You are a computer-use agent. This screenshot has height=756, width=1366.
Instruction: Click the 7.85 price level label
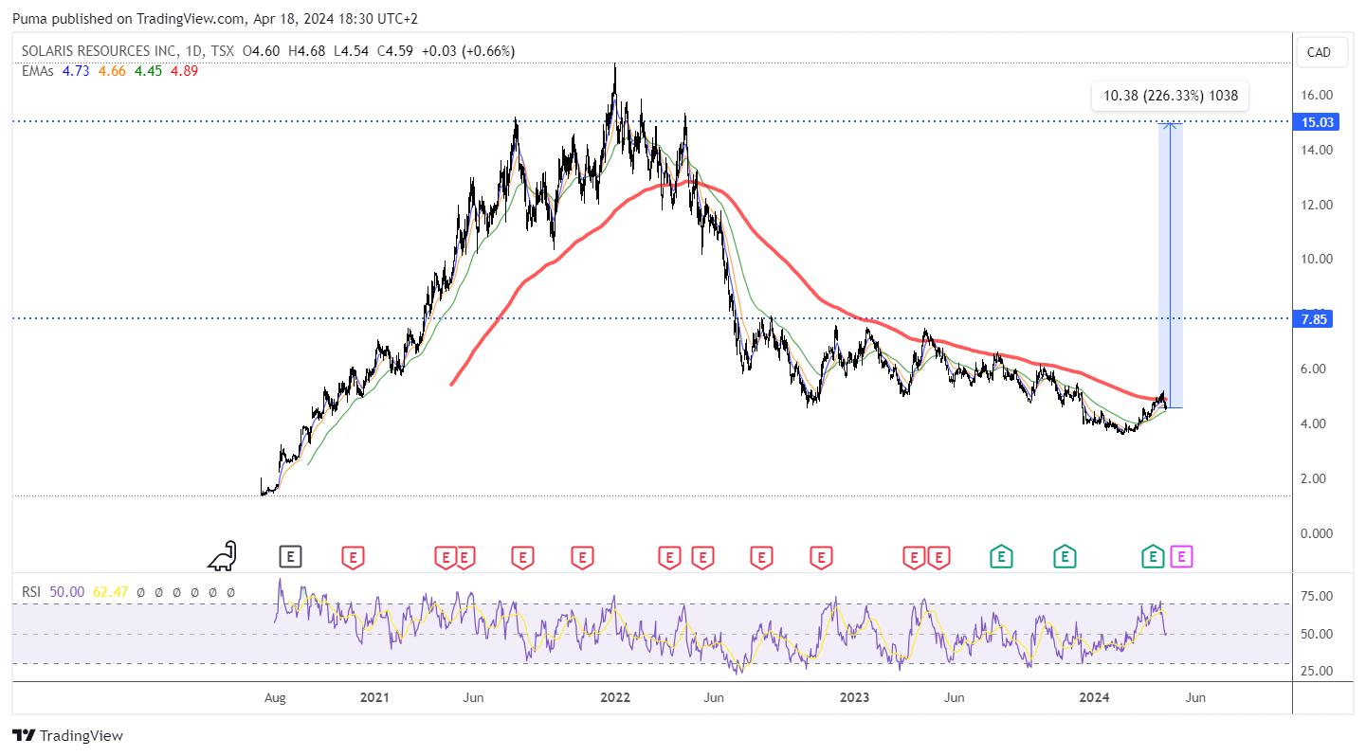[1316, 319]
